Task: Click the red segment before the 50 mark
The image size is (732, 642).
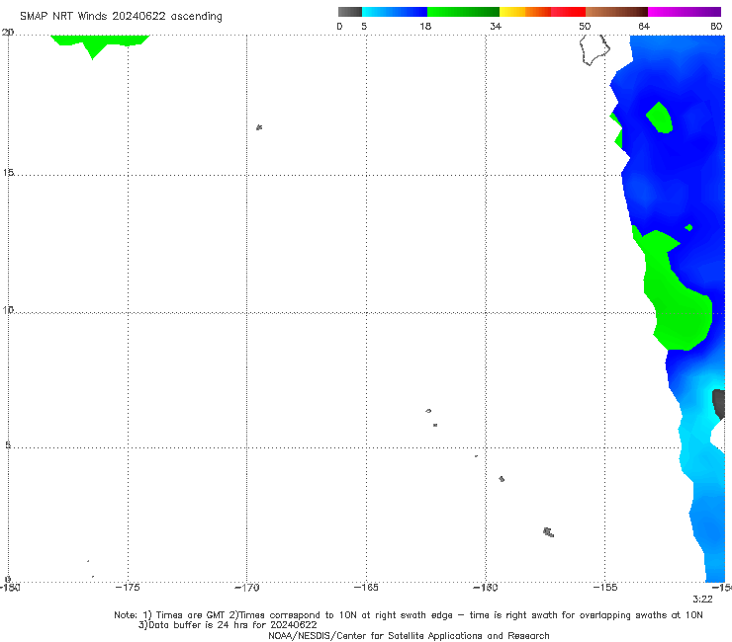Action: click(568, 12)
